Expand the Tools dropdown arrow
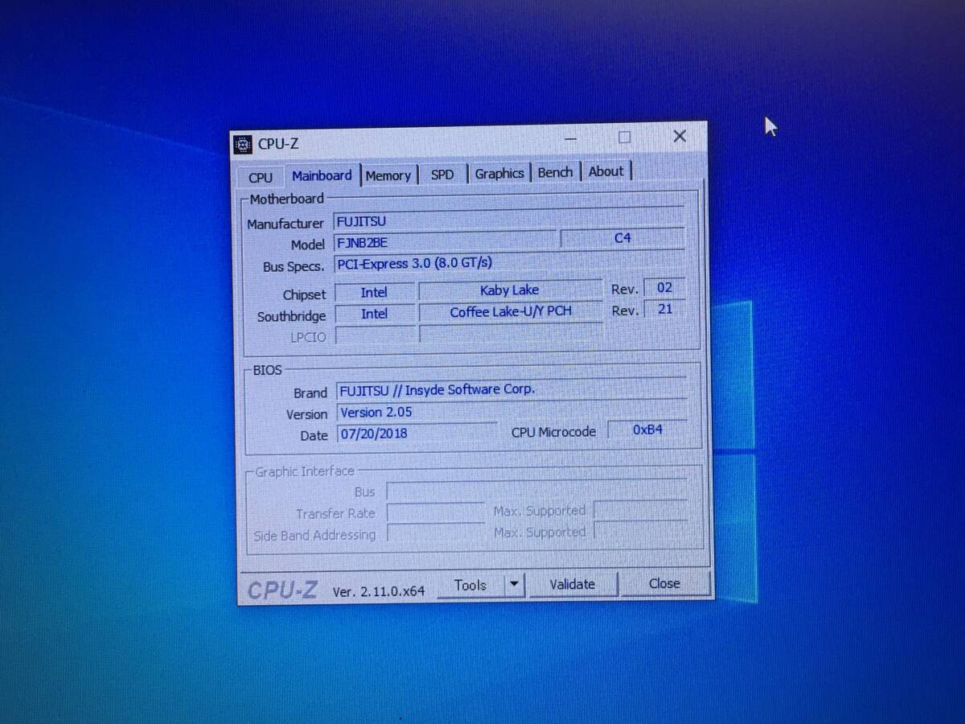This screenshot has width=965, height=724. (515, 585)
